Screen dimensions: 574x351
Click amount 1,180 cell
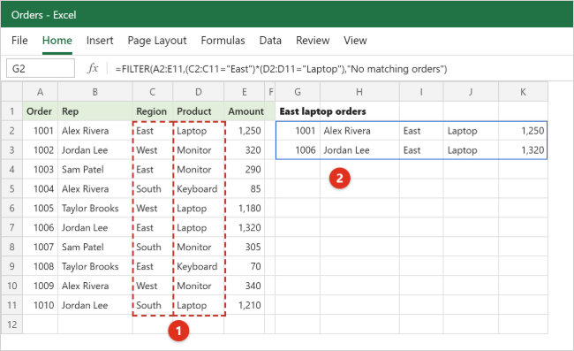click(x=244, y=208)
